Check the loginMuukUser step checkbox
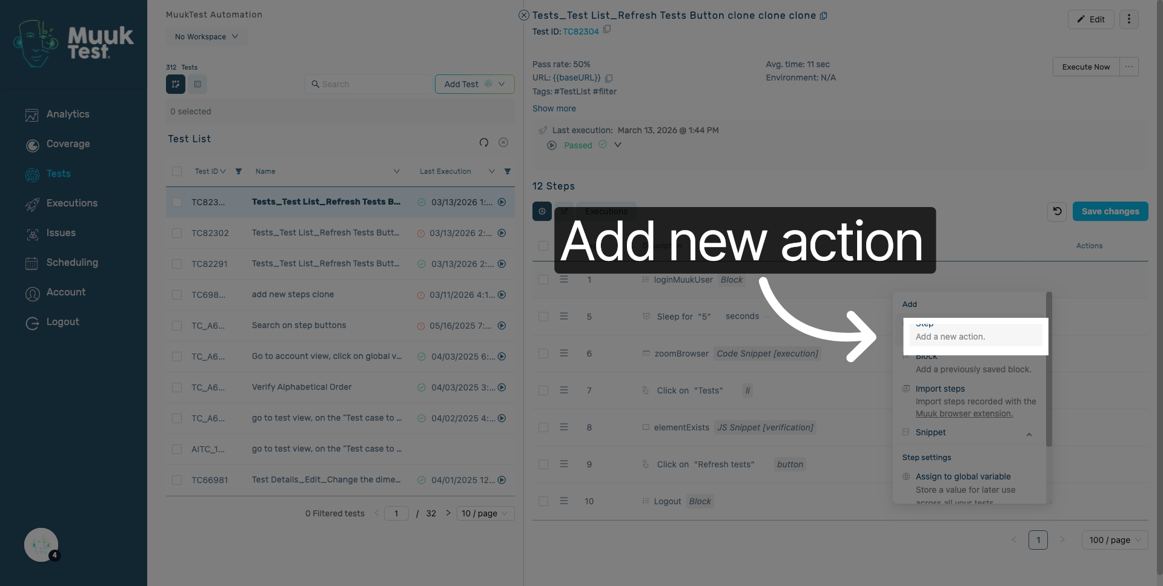1163x586 pixels. pos(543,280)
